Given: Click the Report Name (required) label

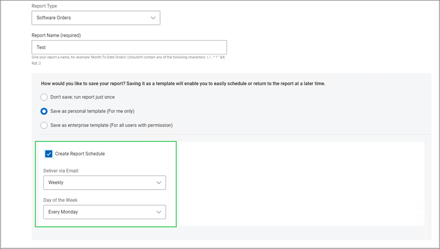Looking at the screenshot, I should (56, 35).
